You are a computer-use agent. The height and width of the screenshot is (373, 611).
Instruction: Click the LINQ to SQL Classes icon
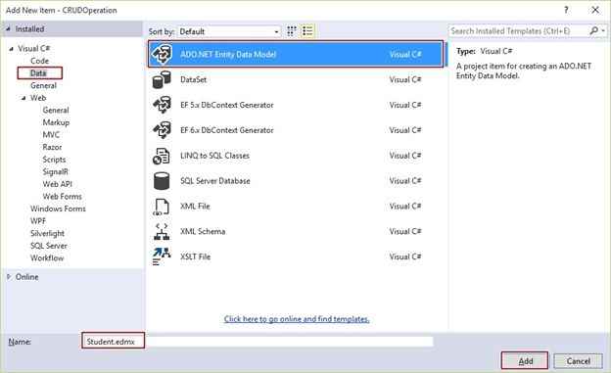click(x=162, y=156)
